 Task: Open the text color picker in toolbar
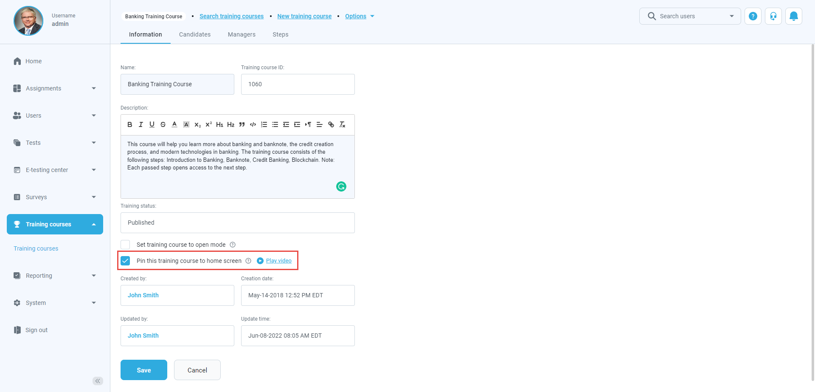[174, 124]
